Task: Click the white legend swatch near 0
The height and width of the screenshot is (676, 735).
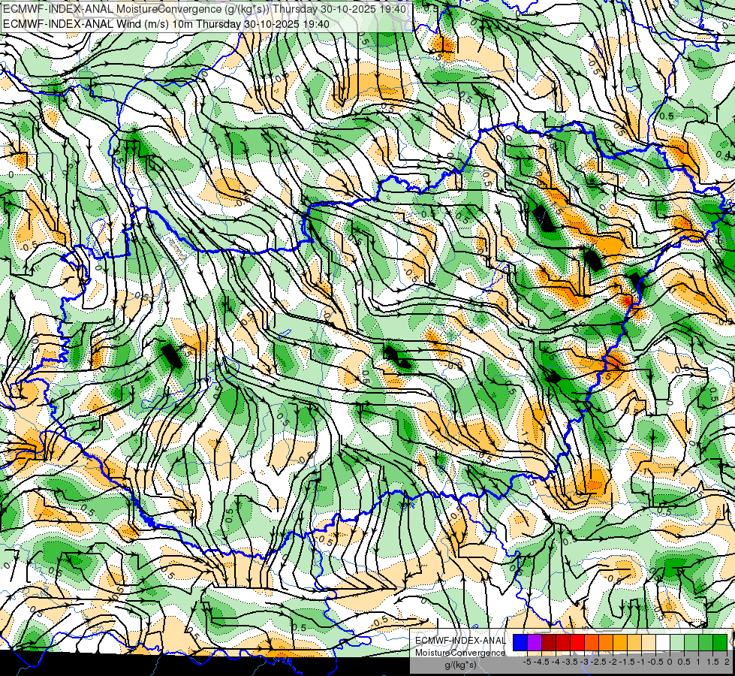Action: coord(663,643)
